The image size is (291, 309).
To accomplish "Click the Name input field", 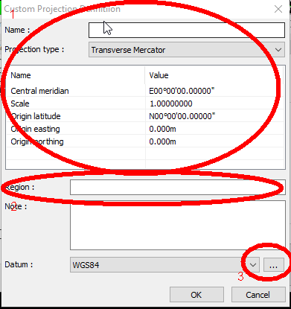I will [187, 30].
